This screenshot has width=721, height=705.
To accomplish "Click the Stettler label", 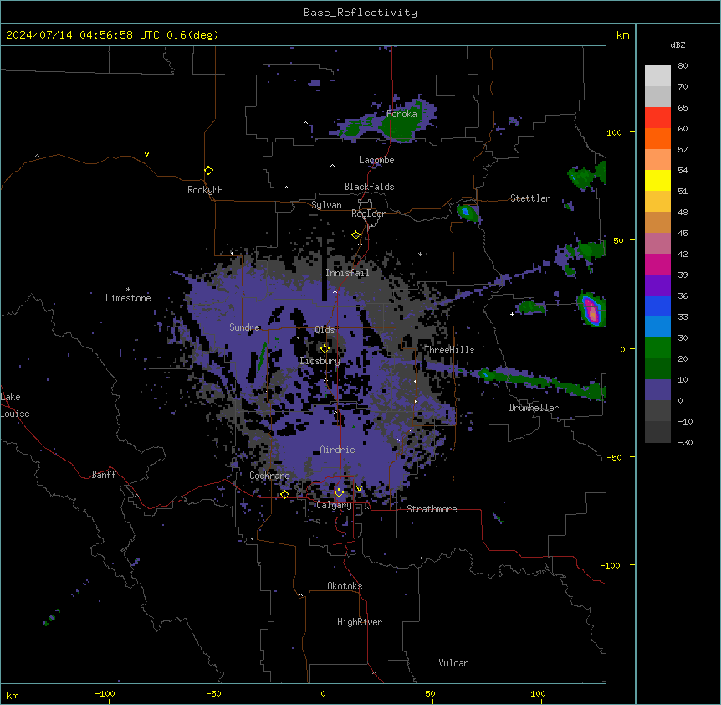I will tap(530, 198).
